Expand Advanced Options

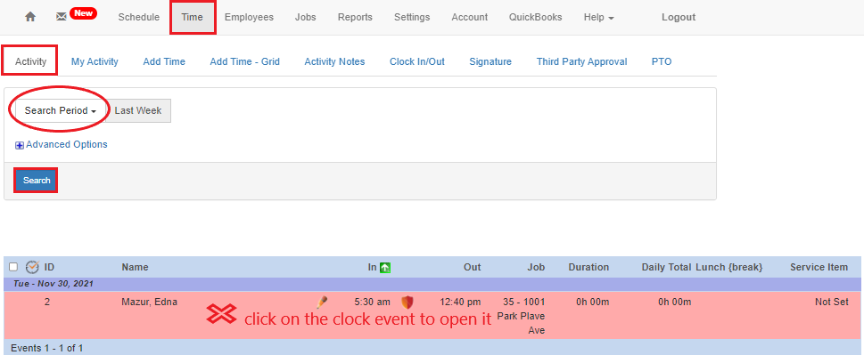tap(67, 144)
